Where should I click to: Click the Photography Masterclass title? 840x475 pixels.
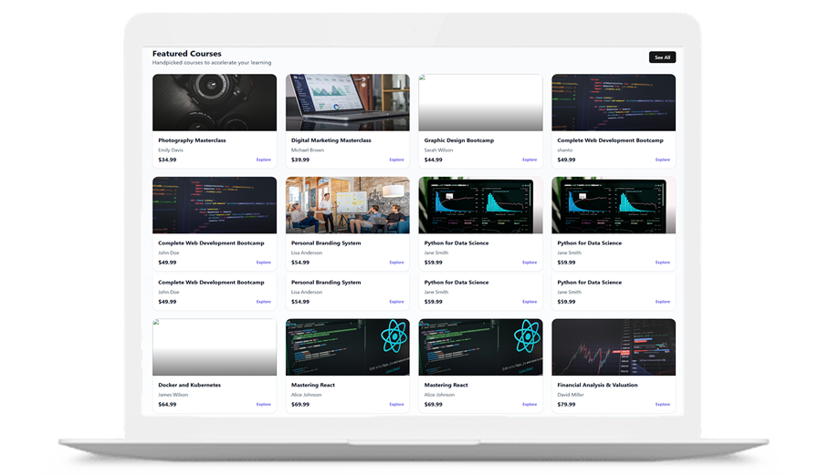(192, 140)
